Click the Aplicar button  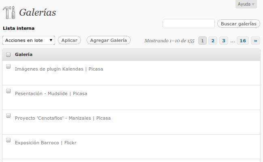(x=69, y=40)
